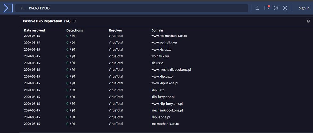
Task: Open the help question mark icon
Action: point(276,8)
